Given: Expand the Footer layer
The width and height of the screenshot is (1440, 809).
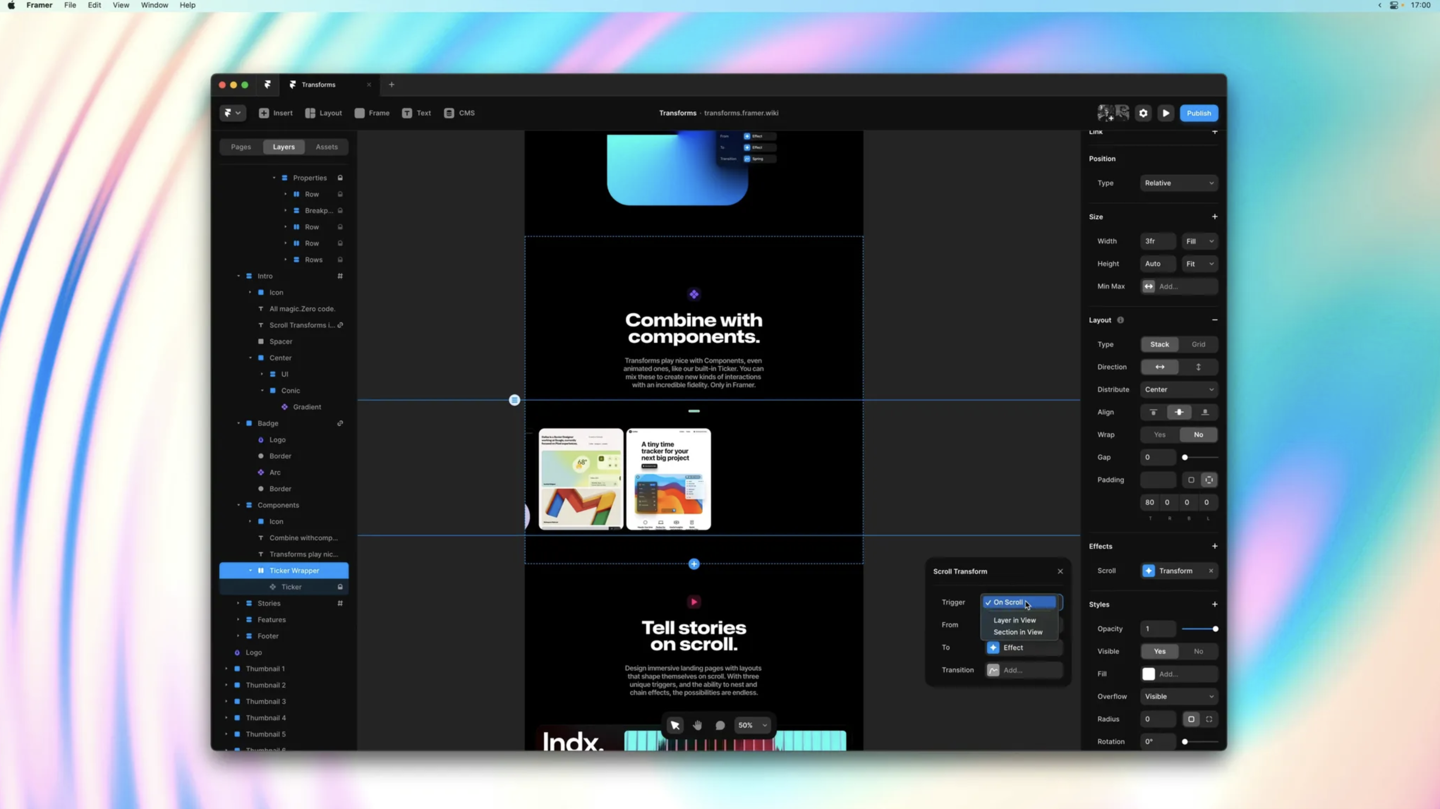Looking at the screenshot, I should point(239,636).
